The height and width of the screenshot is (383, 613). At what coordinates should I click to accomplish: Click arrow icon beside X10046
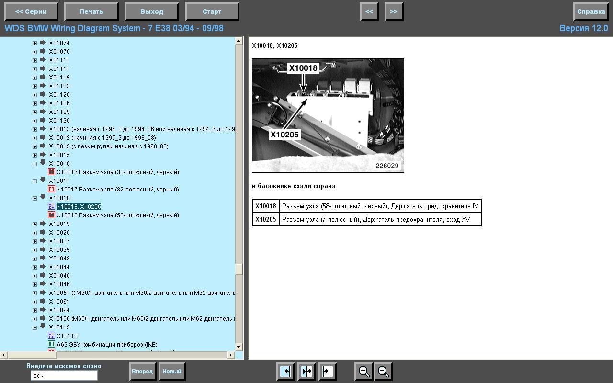[43, 284]
